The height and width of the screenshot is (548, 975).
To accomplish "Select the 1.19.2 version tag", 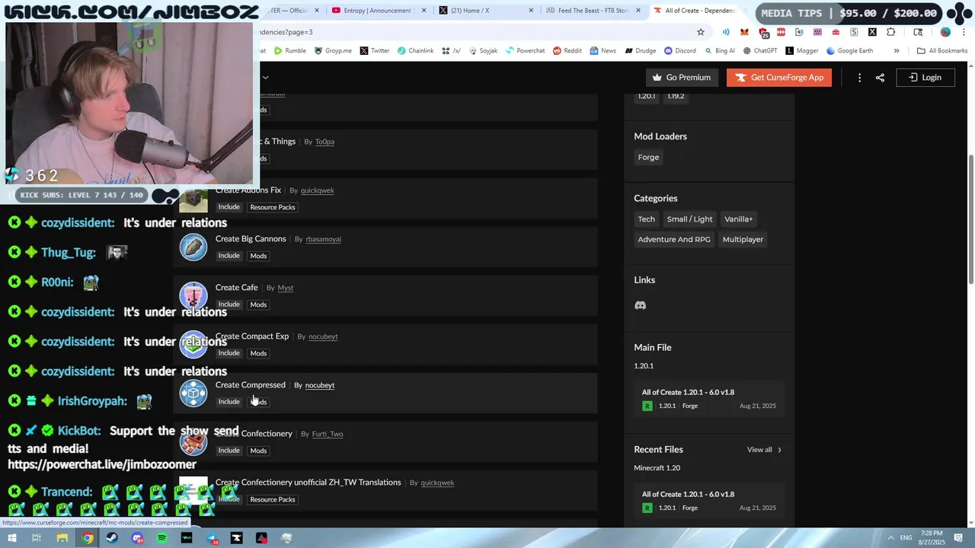I will click(x=676, y=97).
